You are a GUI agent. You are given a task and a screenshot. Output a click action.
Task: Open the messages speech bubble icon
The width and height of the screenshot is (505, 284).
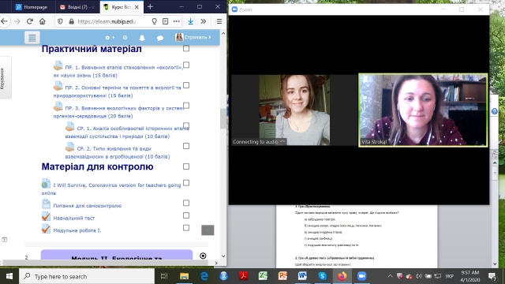pos(159,38)
